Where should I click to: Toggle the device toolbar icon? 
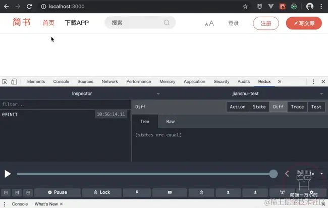click(14, 82)
